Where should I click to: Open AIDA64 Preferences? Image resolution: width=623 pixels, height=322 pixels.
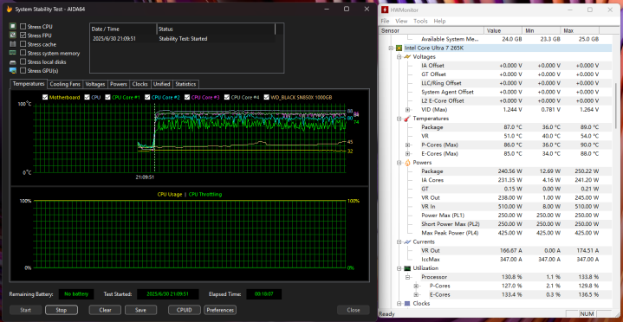[220, 310]
